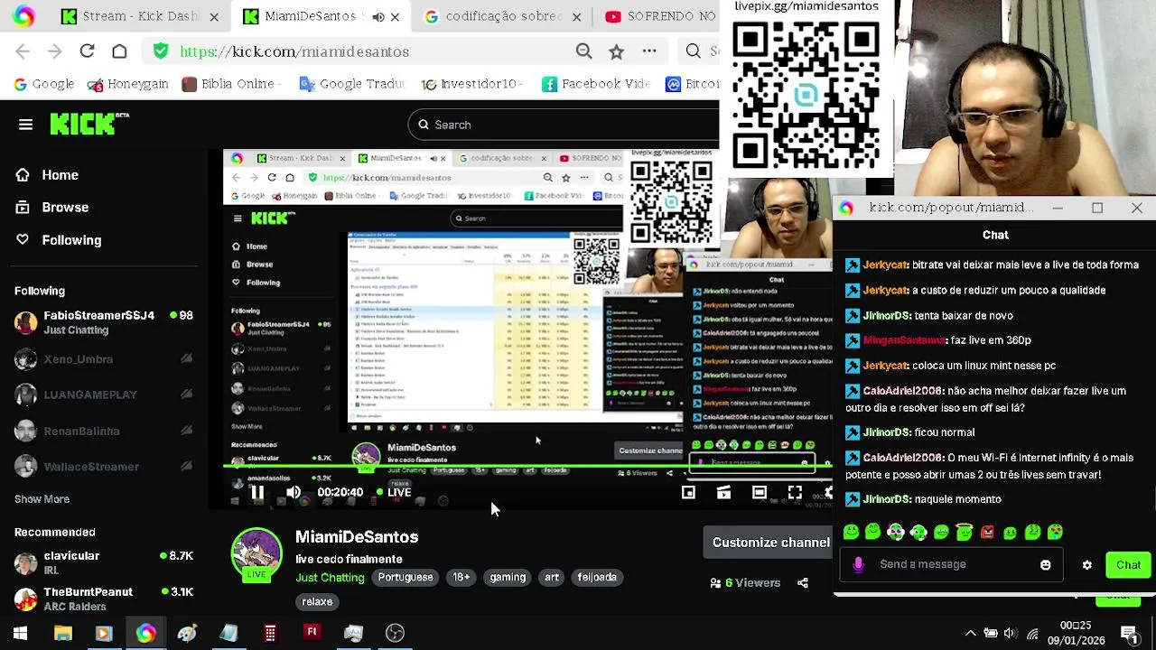Open recommended channel TheBurntPeanut

coord(104,599)
